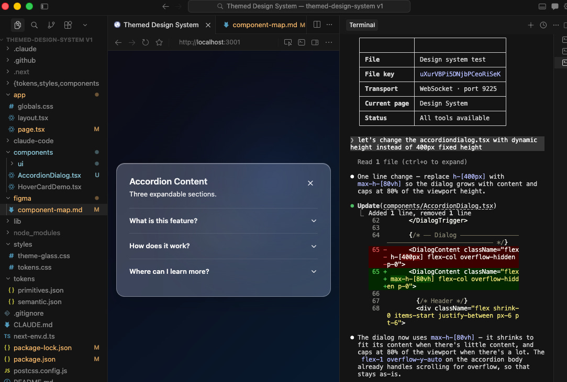
Task: Reload the localhost browser preview
Action: point(146,42)
